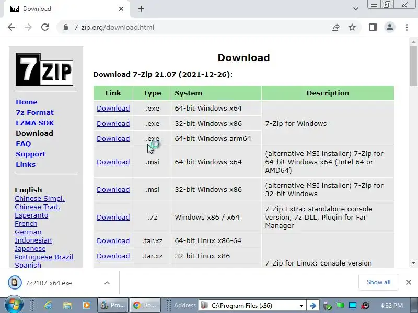Screen dimensions: 418x313
Task: Go to Home in sidebar
Action: tap(27, 102)
